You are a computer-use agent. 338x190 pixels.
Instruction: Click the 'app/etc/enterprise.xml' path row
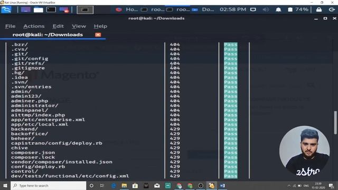coord(48,120)
